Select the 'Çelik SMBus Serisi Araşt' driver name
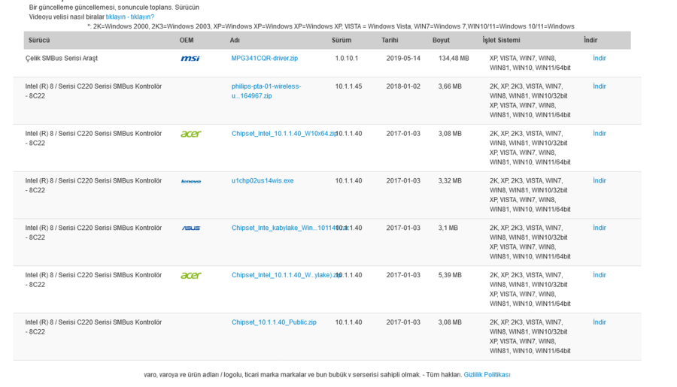The width and height of the screenshot is (677, 387). pyautogui.click(x=62, y=59)
